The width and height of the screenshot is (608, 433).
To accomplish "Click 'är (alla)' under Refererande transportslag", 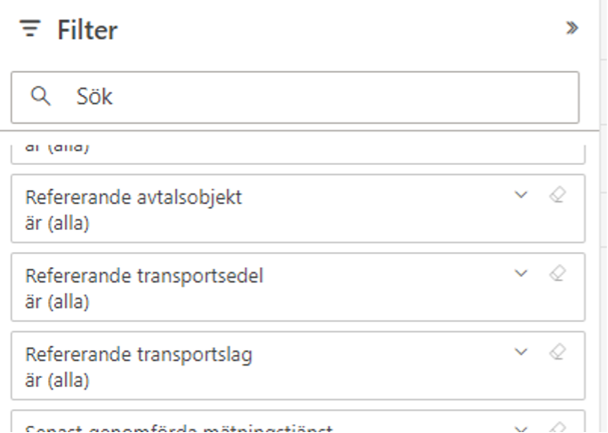I will point(58,381).
